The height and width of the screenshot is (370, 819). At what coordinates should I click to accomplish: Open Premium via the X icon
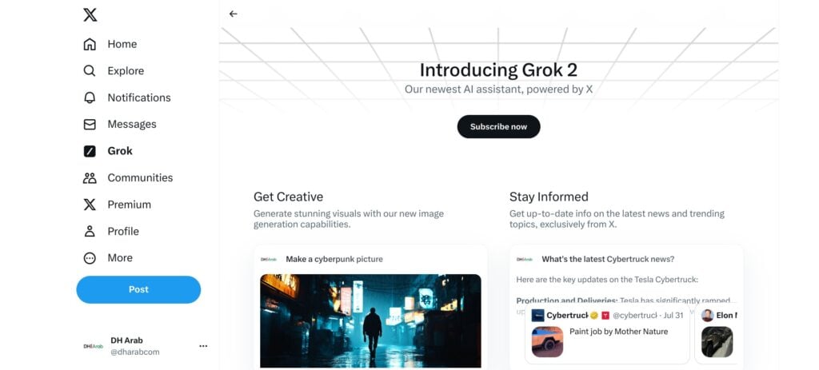click(90, 205)
